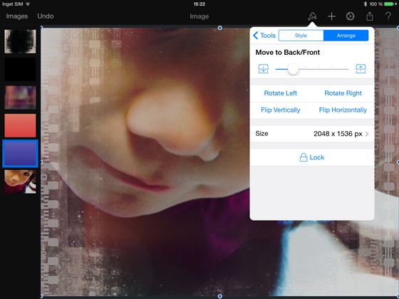Select the Arrange tab
399x299 pixels.
[346, 36]
